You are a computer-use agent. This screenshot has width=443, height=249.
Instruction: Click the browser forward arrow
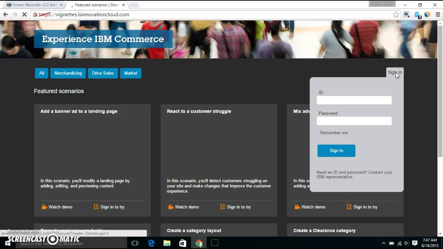point(15,15)
